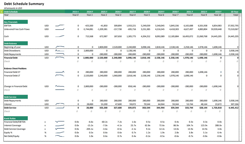Click the Beginning of year label
245x144 pixels.
[12, 47]
